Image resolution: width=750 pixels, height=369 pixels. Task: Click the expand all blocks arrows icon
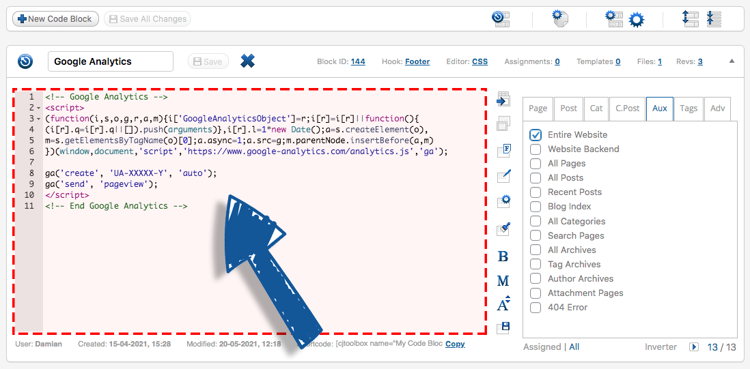pos(690,18)
